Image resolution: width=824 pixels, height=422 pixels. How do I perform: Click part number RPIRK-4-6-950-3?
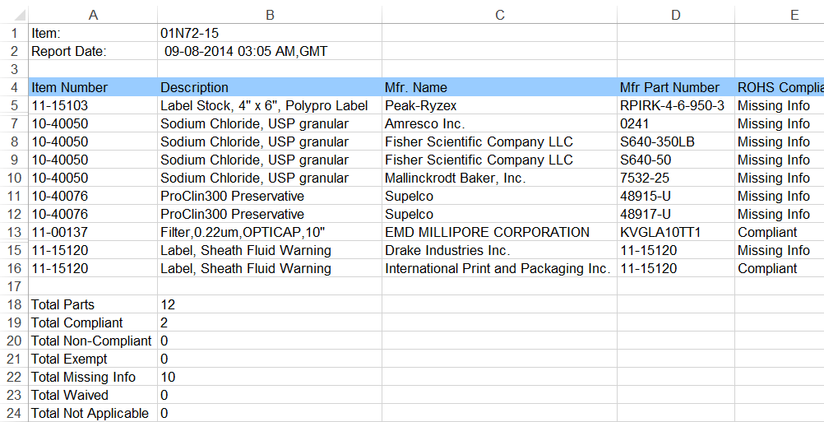[676, 105]
